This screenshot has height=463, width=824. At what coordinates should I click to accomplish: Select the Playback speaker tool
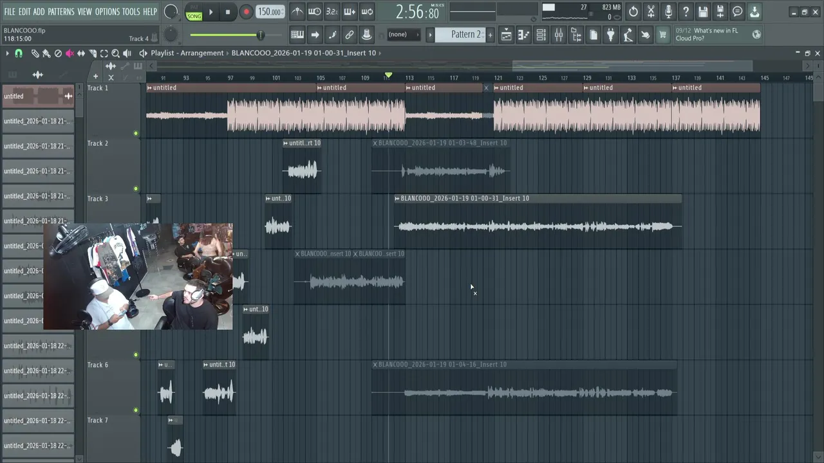(127, 53)
